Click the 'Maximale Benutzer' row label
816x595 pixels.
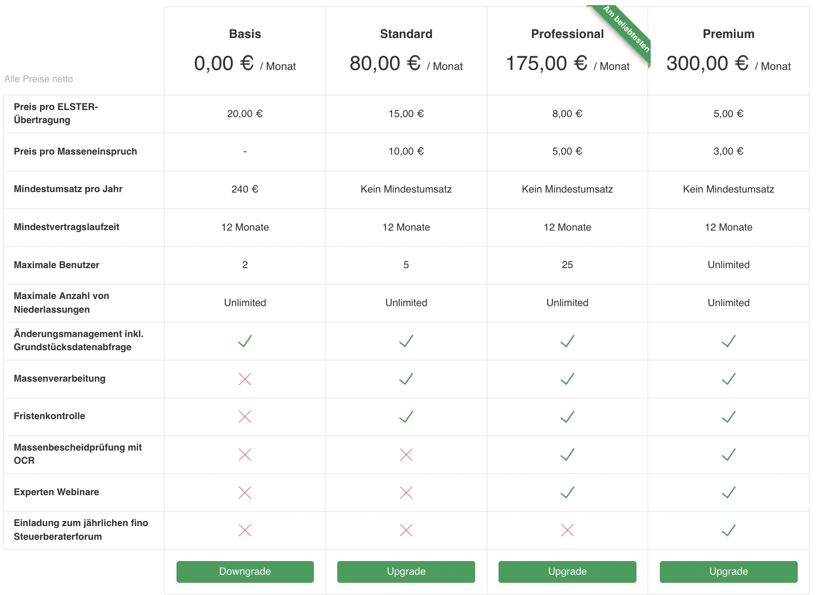(x=56, y=265)
